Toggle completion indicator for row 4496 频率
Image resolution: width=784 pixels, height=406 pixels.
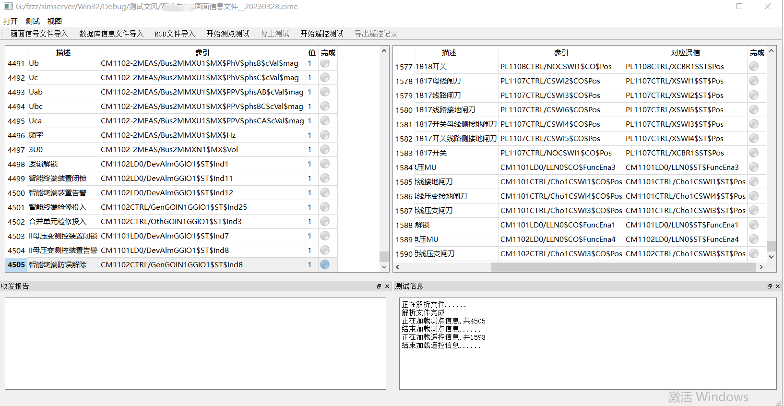pyautogui.click(x=325, y=135)
